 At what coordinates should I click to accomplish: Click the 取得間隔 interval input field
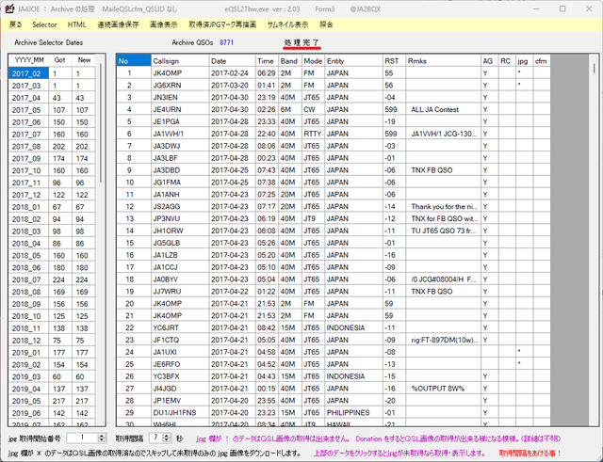pos(156,438)
